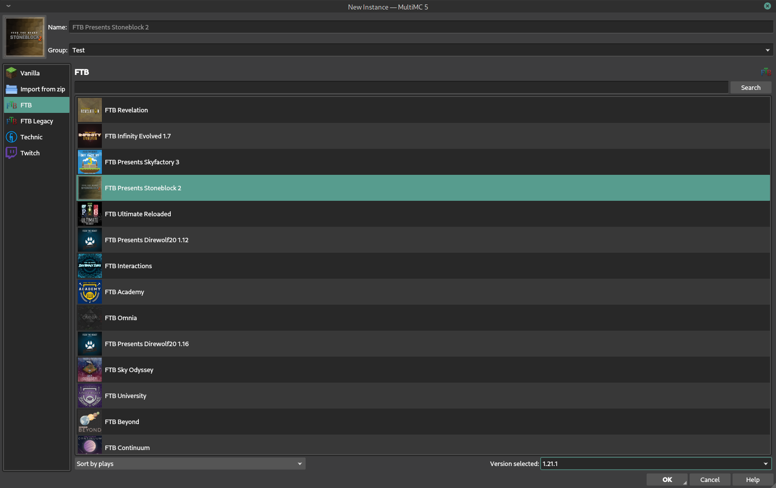The width and height of the screenshot is (776, 488).
Task: Switch to the Technic page
Action: [37, 137]
